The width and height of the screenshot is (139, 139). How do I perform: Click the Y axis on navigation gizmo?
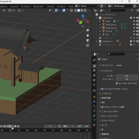(x=81, y=23)
